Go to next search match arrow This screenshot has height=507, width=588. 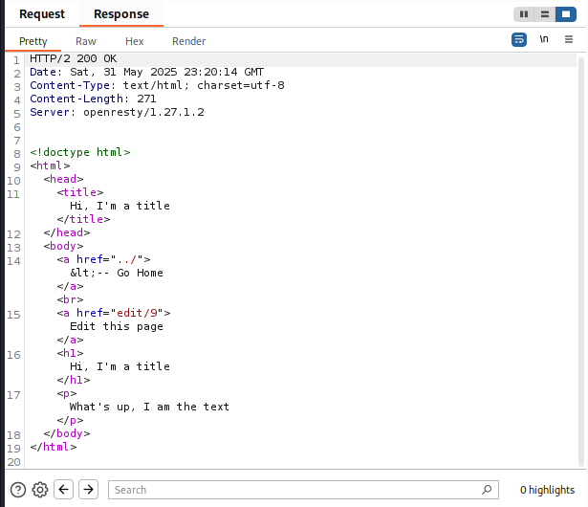tap(89, 490)
